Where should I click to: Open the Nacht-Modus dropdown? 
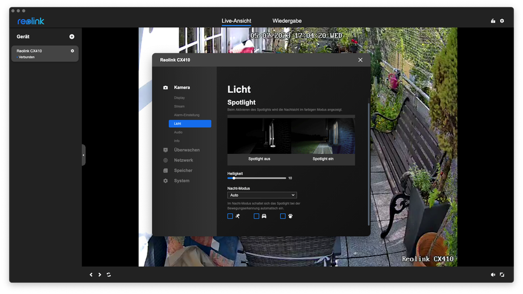[262, 195]
